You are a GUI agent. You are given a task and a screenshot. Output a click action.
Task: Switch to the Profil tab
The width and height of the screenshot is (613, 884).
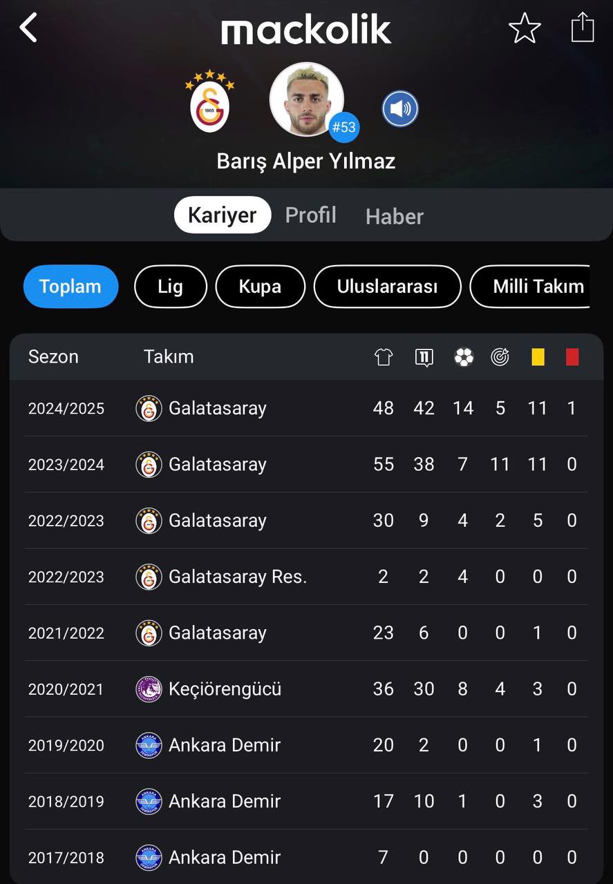(x=311, y=215)
